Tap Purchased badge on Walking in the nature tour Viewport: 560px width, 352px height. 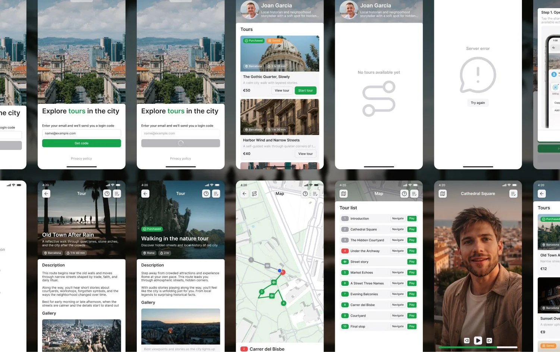152,229
